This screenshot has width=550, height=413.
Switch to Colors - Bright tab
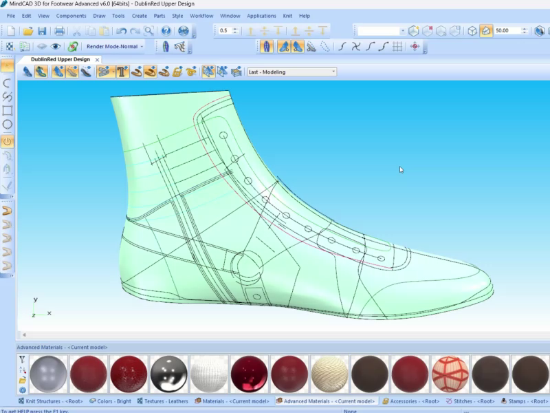pyautogui.click(x=110, y=401)
